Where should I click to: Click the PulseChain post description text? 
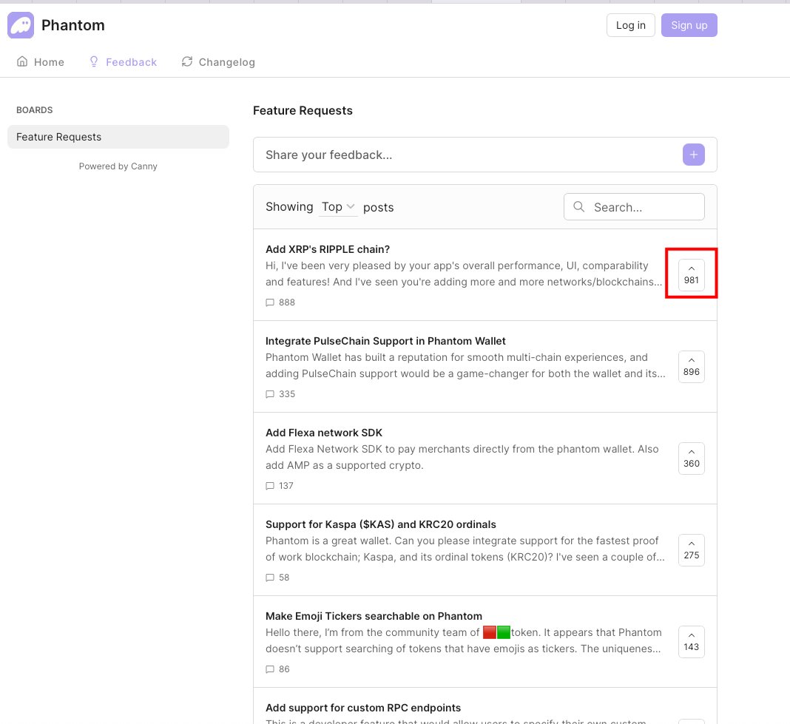[465, 365]
